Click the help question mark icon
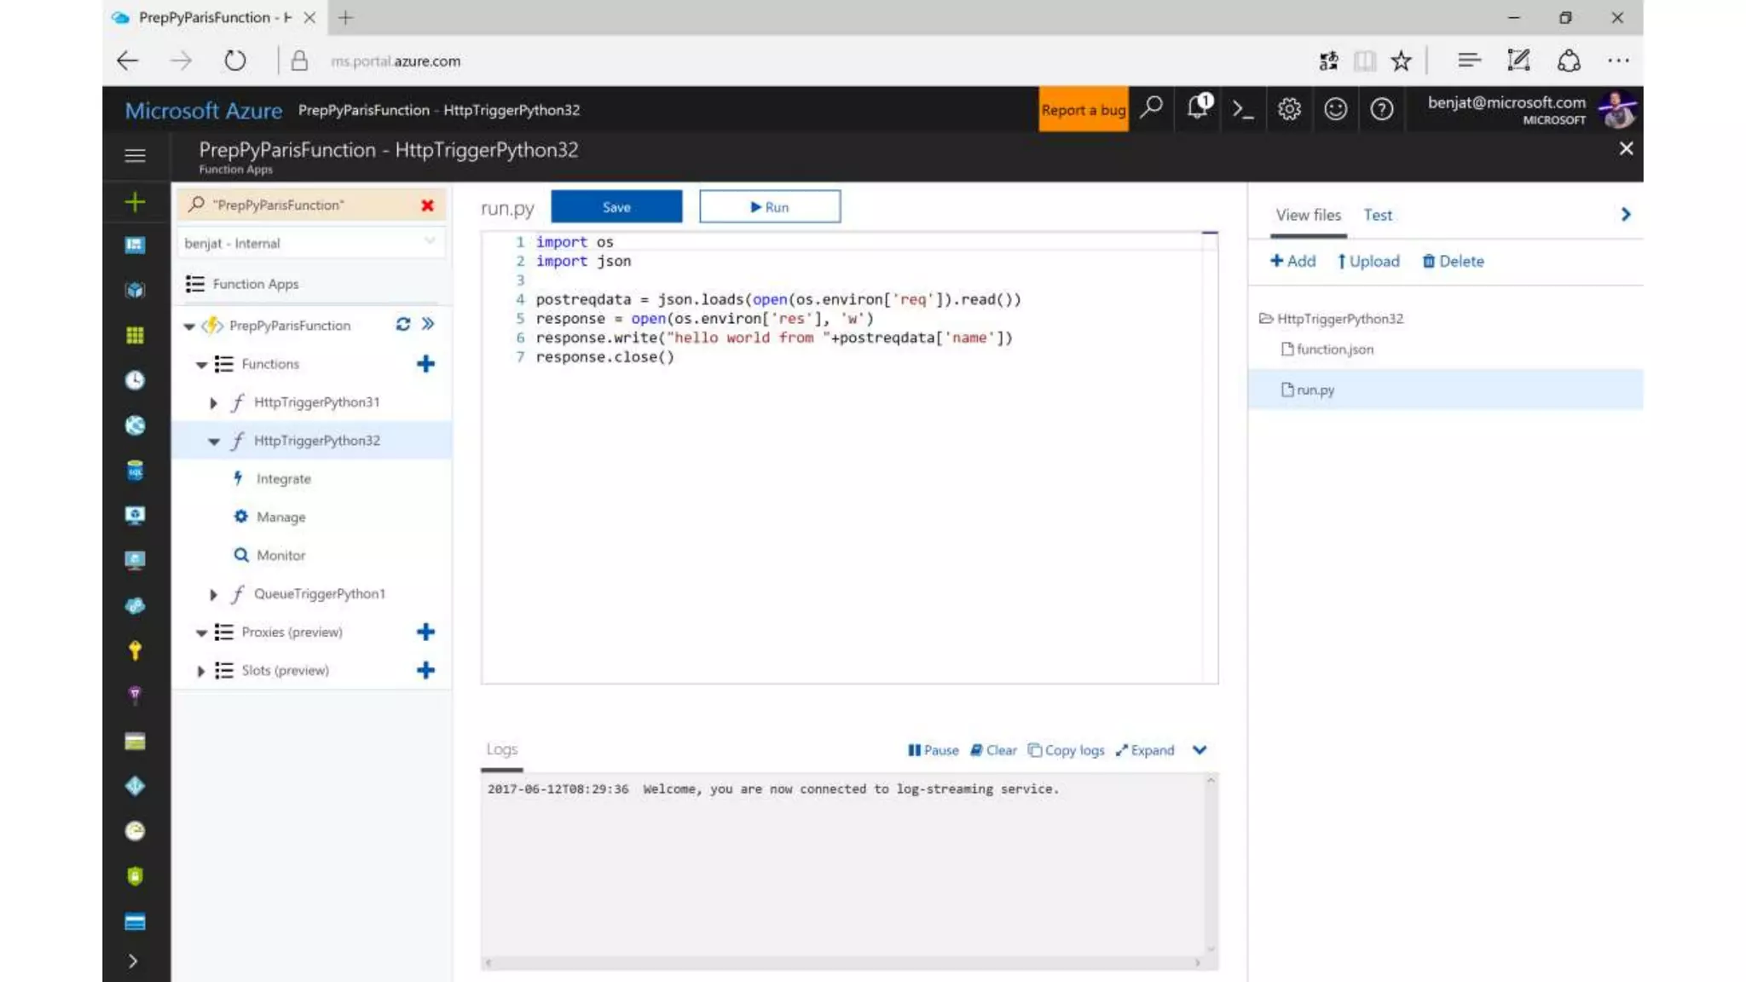 point(1381,109)
